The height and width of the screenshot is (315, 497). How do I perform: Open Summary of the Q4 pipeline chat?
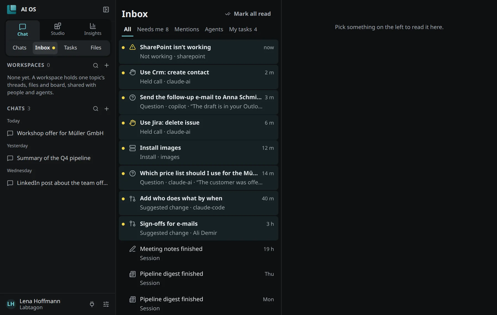point(58,158)
